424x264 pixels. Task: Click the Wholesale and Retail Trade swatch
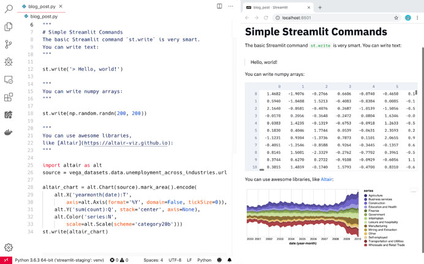click(366, 245)
